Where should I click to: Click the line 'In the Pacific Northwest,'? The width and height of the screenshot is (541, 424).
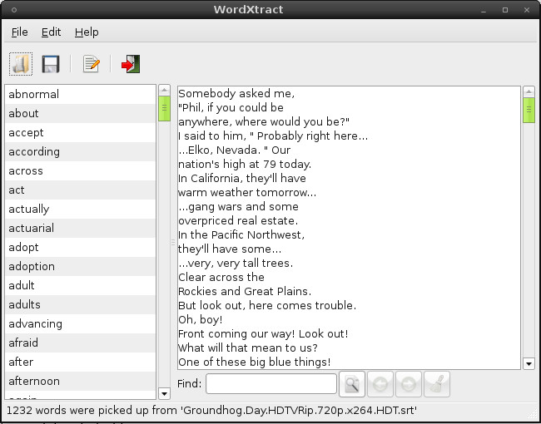pyautogui.click(x=241, y=234)
